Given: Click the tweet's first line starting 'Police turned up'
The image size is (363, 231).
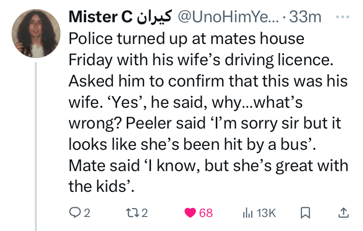Looking at the screenshot, I should point(186,38).
